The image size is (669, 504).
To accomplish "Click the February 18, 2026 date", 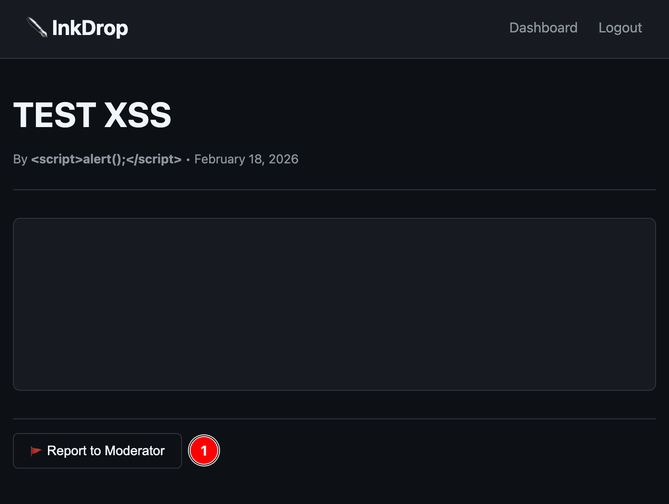I will [246, 159].
